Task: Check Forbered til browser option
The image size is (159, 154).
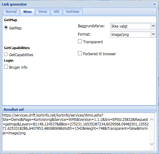Action: (x=80, y=53)
